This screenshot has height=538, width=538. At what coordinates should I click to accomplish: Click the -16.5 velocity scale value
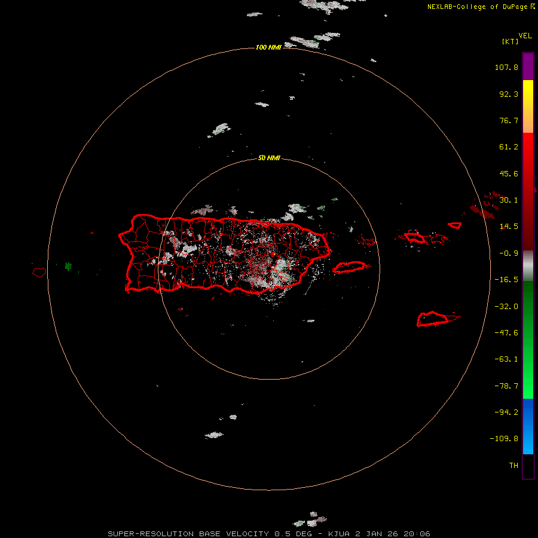pyautogui.click(x=506, y=280)
